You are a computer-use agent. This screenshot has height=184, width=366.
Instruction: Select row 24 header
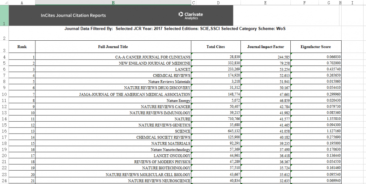pyautogui.click(x=4, y=180)
